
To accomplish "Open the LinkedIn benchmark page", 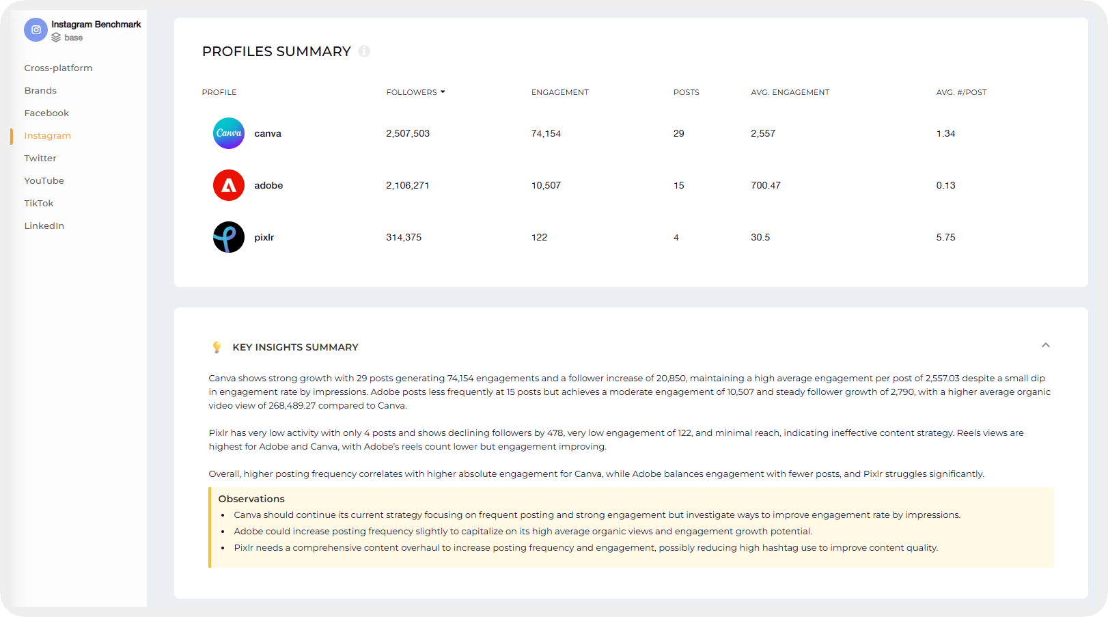I will 44,225.
